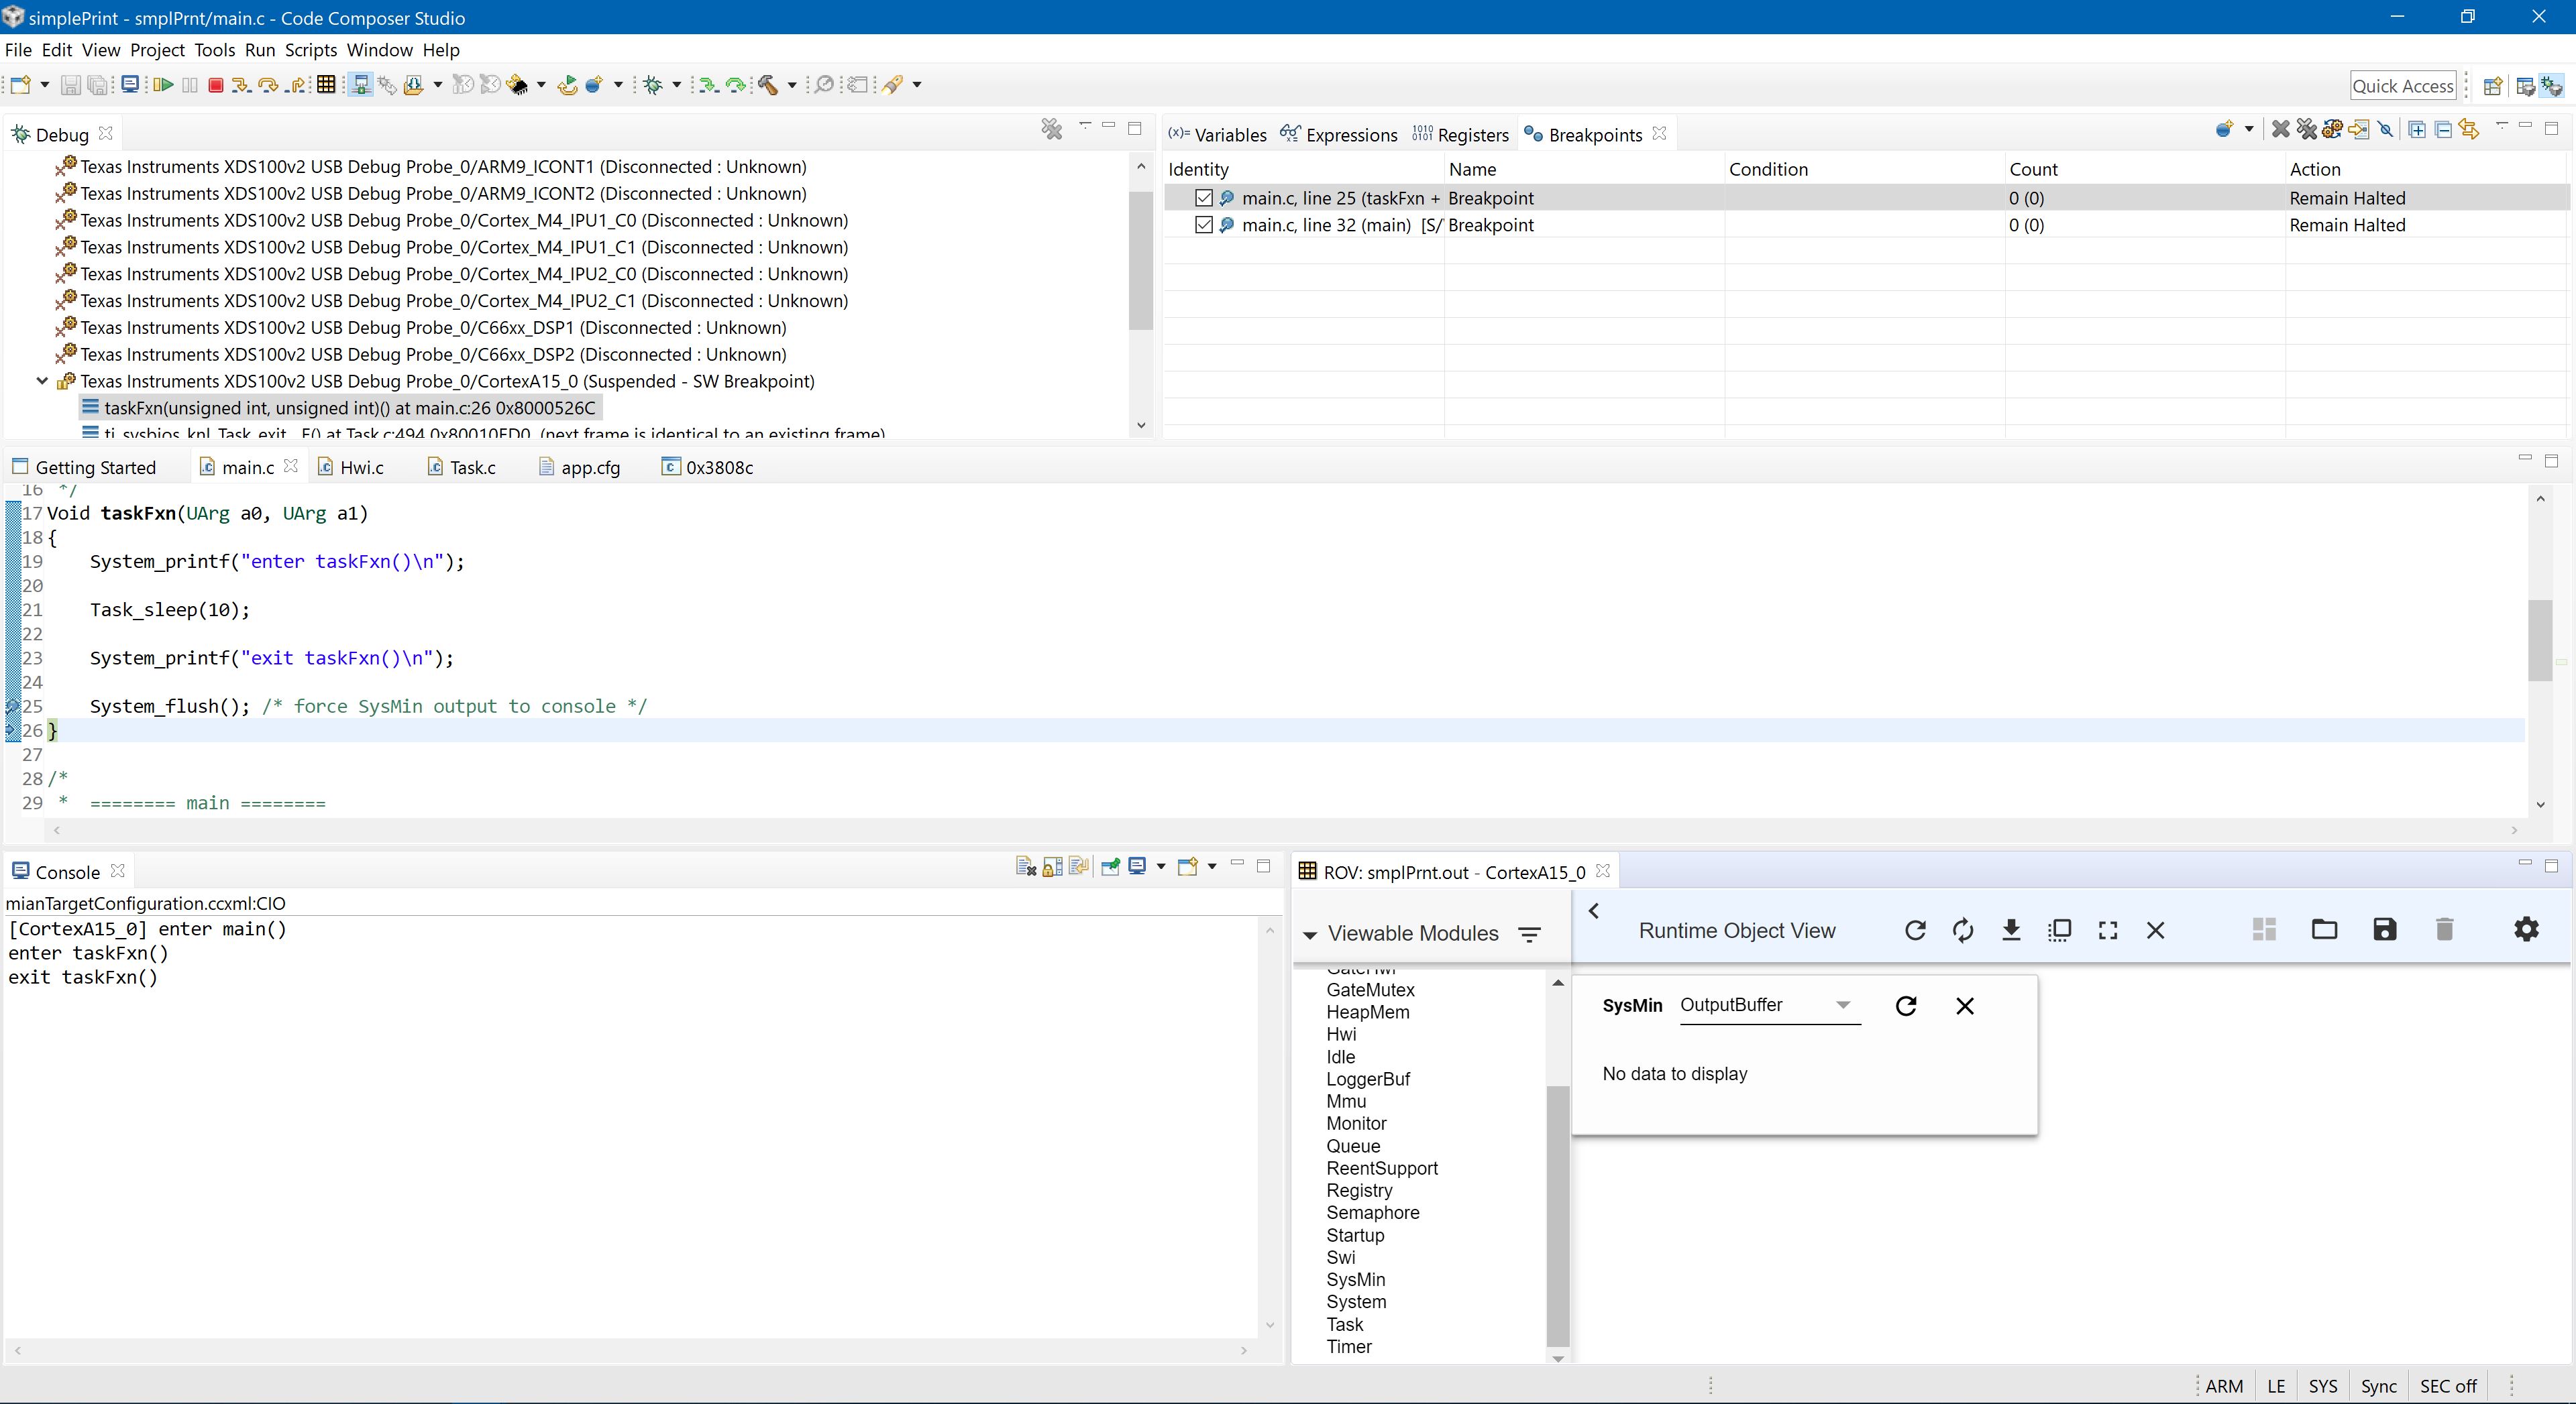Open the Scripts menu
Viewport: 2576px width, 1404px height.
310,50
